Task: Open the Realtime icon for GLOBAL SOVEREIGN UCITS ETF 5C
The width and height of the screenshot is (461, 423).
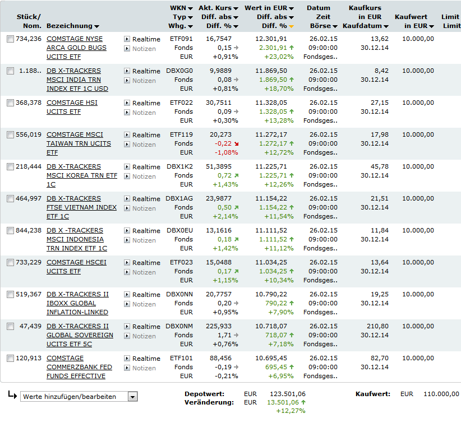Action: pos(127,327)
